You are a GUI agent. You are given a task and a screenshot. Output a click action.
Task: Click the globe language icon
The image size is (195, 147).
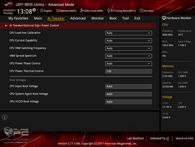tap(42, 11)
